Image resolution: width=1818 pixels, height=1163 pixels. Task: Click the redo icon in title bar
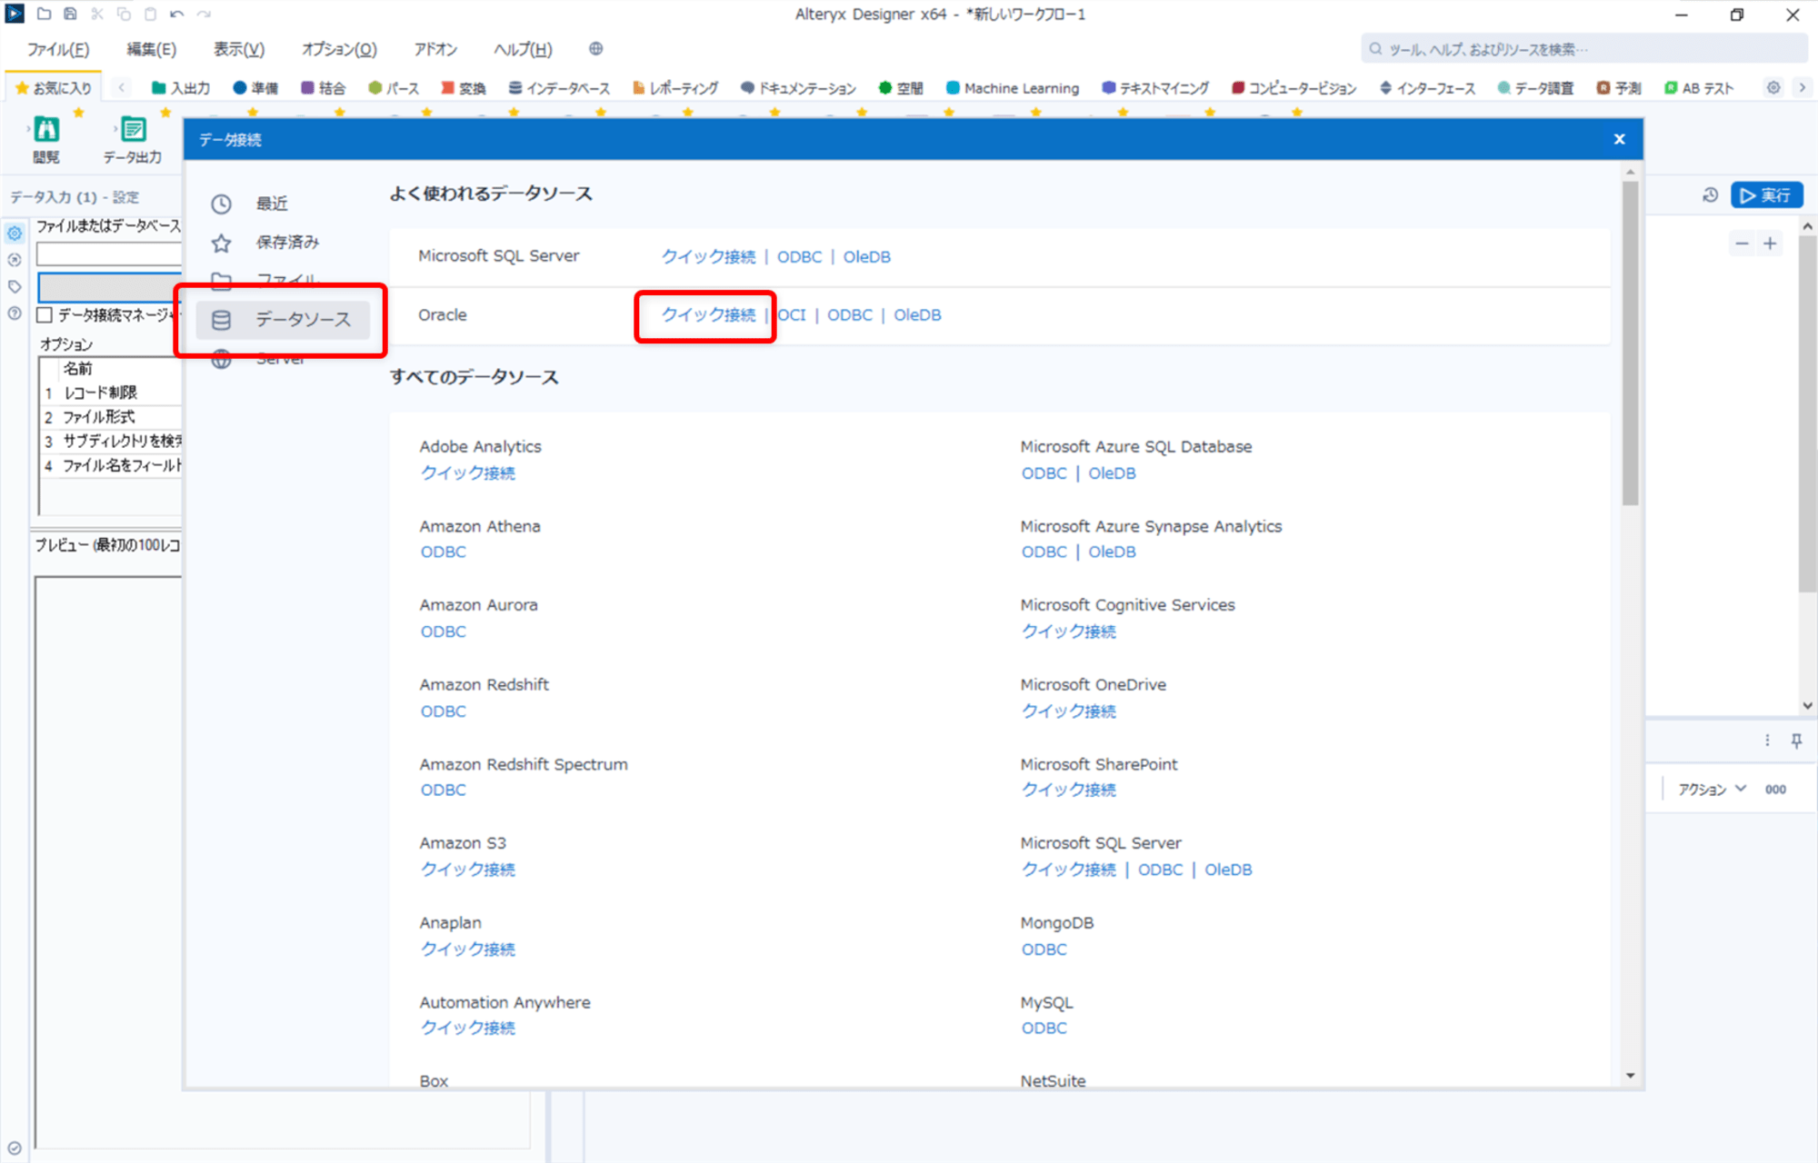click(204, 14)
